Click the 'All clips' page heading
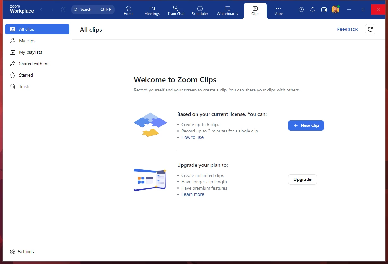This screenshot has width=388, height=264. point(91,30)
